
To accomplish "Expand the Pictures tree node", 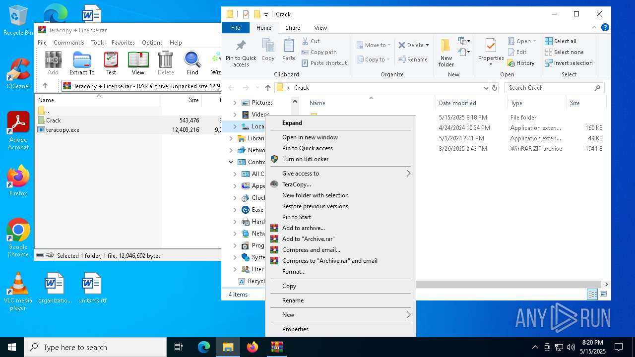I will tap(235, 103).
